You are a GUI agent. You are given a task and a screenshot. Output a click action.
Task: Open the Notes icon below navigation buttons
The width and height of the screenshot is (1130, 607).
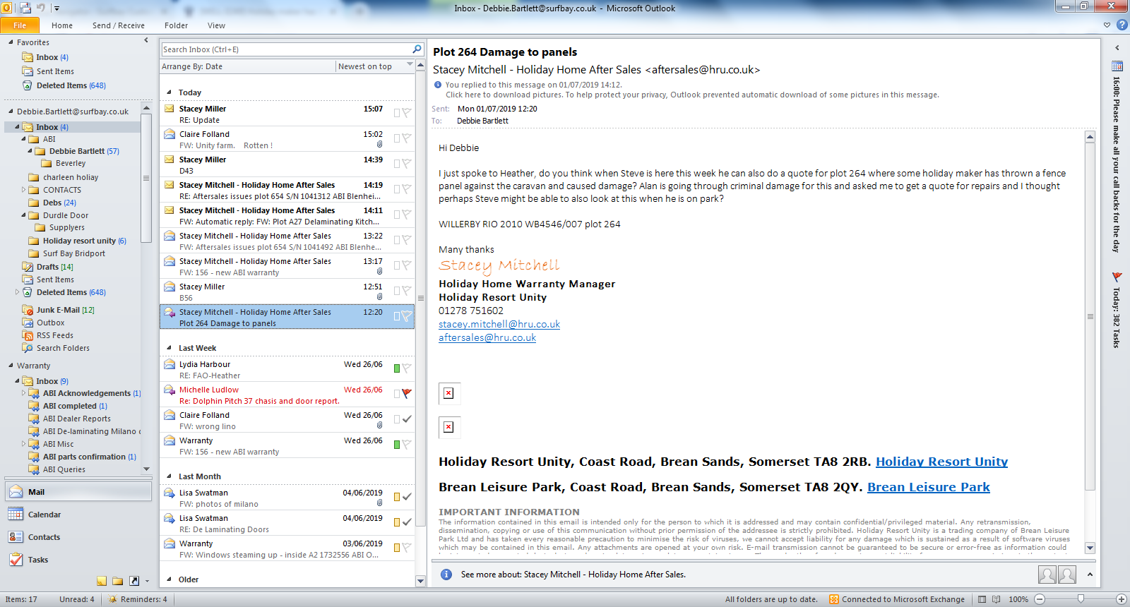(x=102, y=581)
